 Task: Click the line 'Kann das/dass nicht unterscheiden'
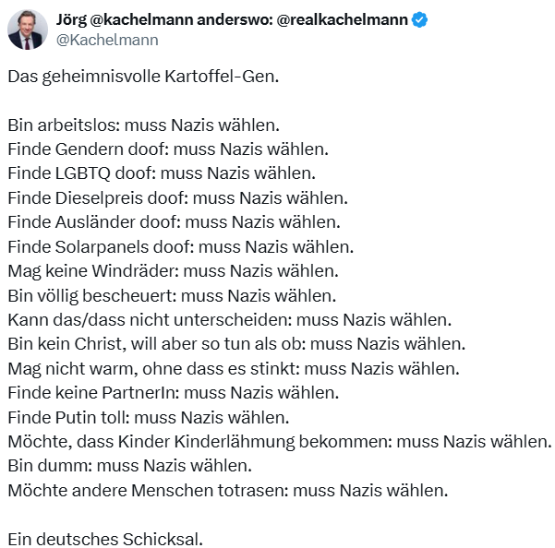coord(230,320)
